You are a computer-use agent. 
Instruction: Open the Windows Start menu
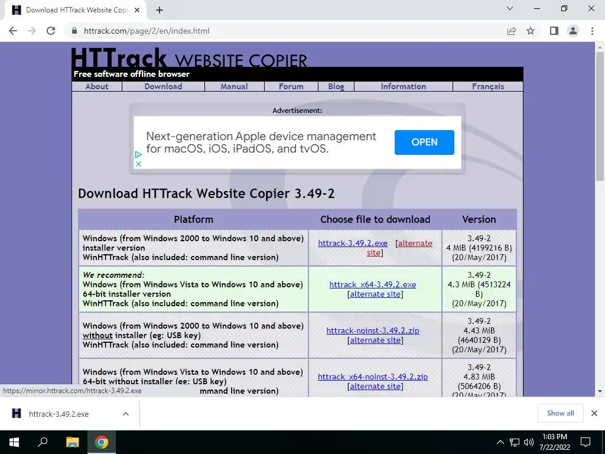tap(14, 442)
